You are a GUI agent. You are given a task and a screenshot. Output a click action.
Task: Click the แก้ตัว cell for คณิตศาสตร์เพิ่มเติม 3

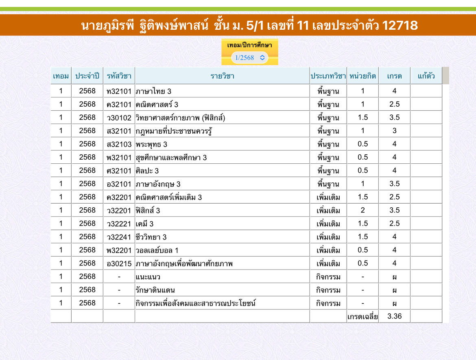point(426,197)
